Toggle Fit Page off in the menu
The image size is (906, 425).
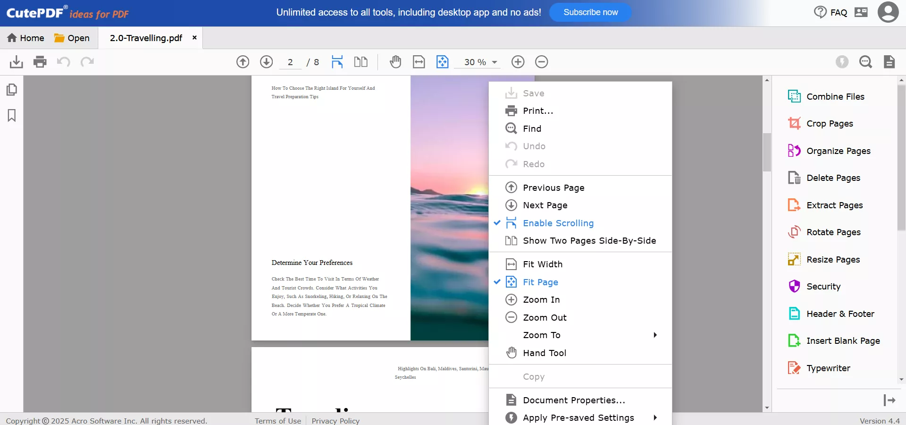click(x=541, y=282)
